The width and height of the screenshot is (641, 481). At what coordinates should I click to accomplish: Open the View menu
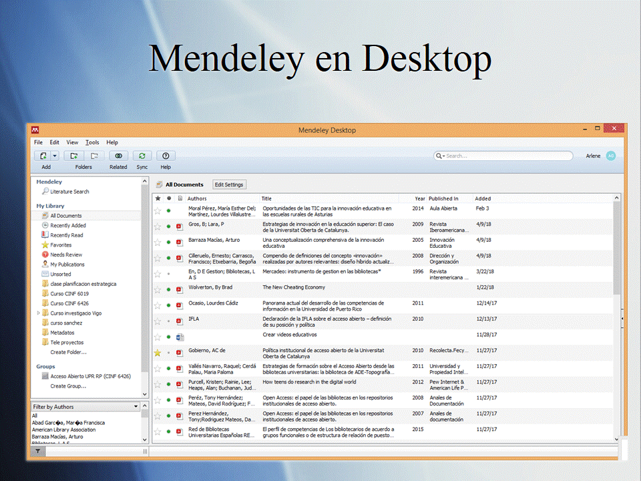pos(72,142)
